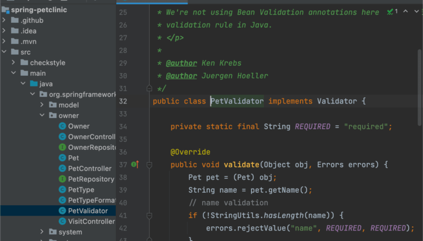Click the implements-method gutter icon on line 37

[135, 164]
